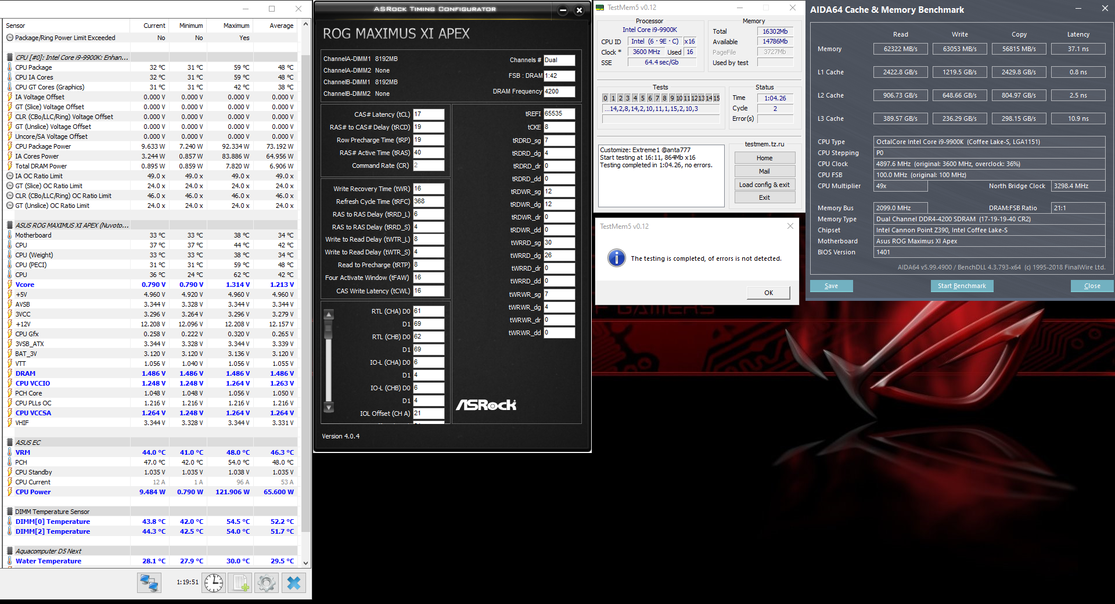
Task: Click the lightning icon of CPU VCCIO row
Action: [x=10, y=383]
